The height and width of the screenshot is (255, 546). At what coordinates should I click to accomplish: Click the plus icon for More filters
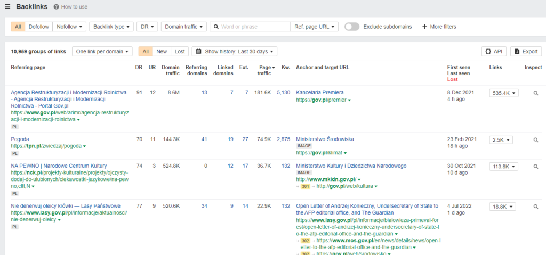(424, 27)
